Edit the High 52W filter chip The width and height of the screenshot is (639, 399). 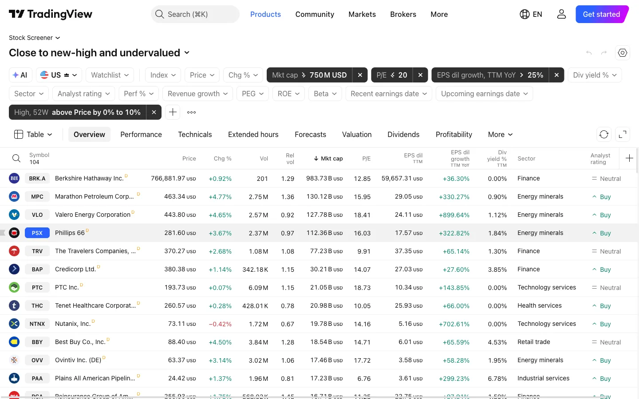pyautogui.click(x=77, y=112)
